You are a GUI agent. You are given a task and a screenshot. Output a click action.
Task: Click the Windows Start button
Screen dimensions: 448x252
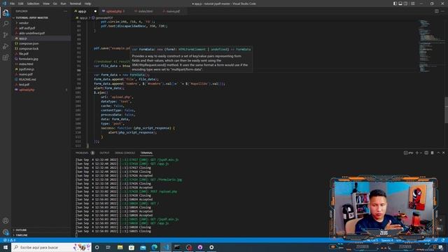click(6, 247)
